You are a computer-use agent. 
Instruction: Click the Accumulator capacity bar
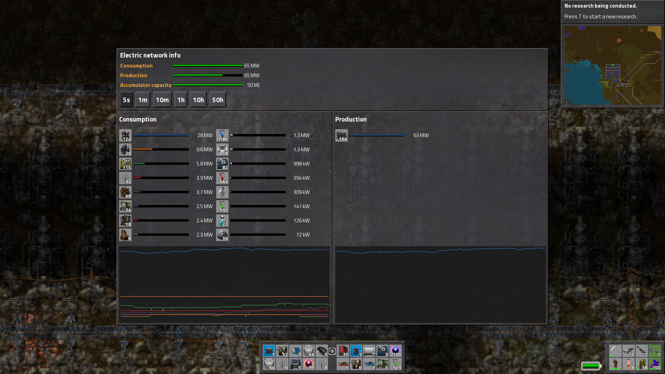tap(208, 85)
